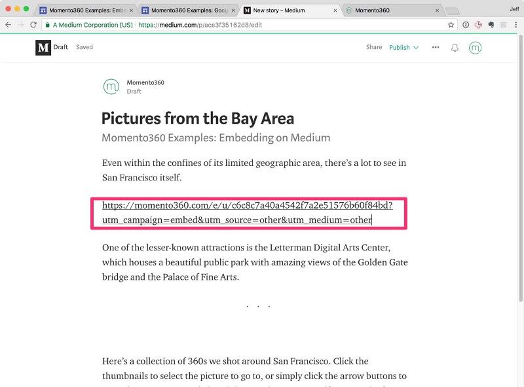The width and height of the screenshot is (524, 387).
Task: Bookmark page with star icon
Action: [x=451, y=25]
